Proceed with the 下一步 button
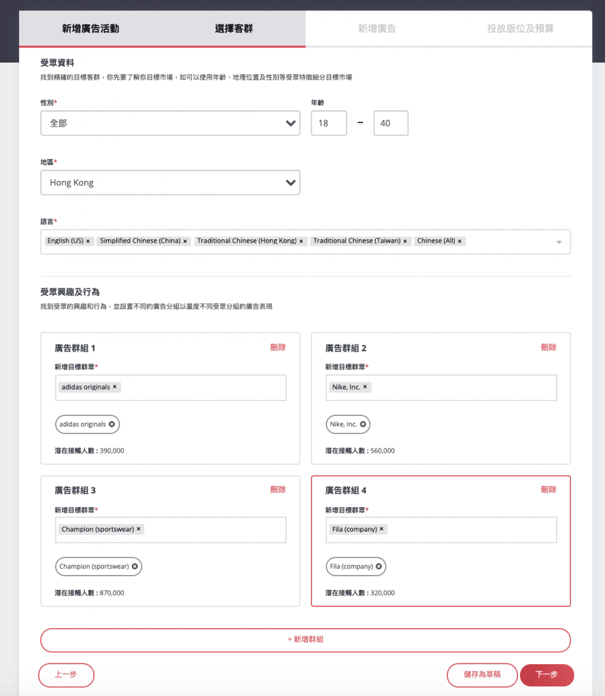The width and height of the screenshot is (605, 696). 547,675
